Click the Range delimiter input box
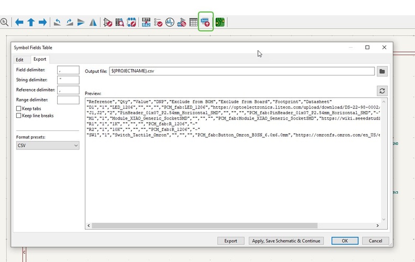 [68, 100]
